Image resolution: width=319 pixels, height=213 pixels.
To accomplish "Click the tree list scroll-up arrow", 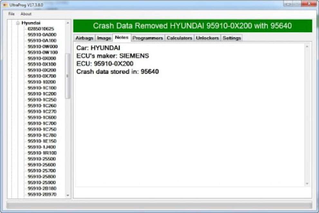I will click(68, 23).
